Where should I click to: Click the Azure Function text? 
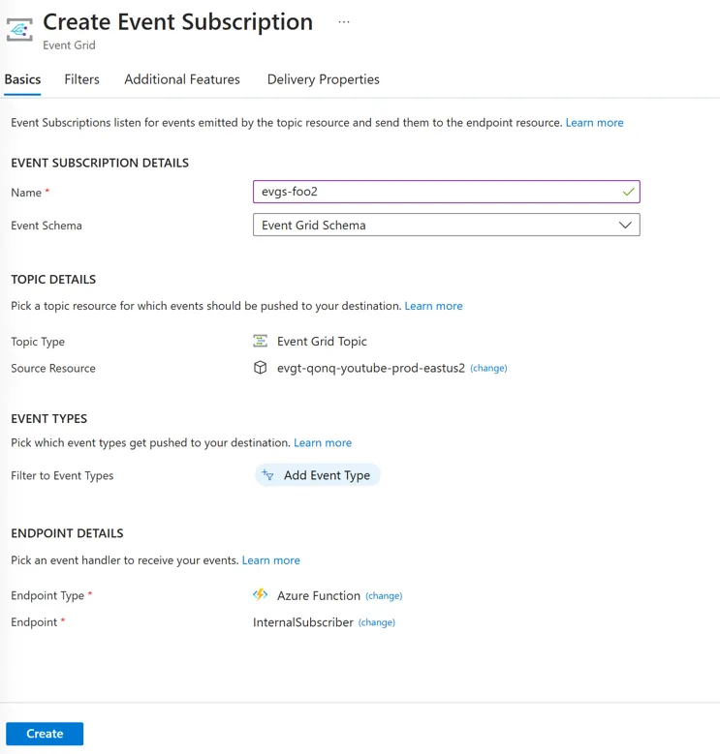319,595
